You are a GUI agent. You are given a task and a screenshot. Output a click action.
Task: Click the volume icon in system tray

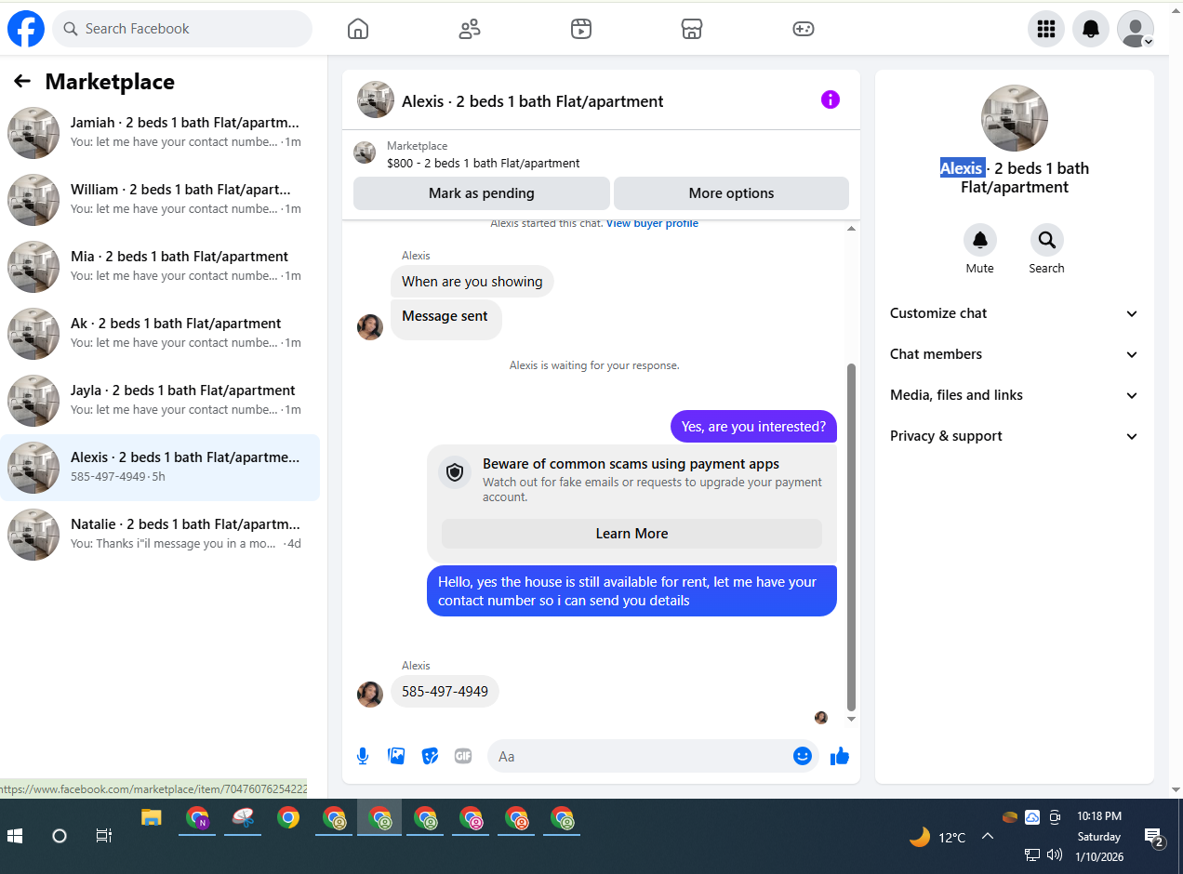[1055, 855]
